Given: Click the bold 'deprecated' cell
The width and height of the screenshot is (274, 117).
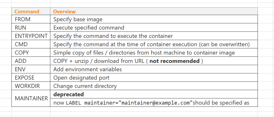Looking at the screenshot, I should 154,94.
